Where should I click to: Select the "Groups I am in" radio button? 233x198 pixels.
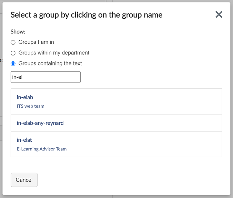click(x=13, y=42)
